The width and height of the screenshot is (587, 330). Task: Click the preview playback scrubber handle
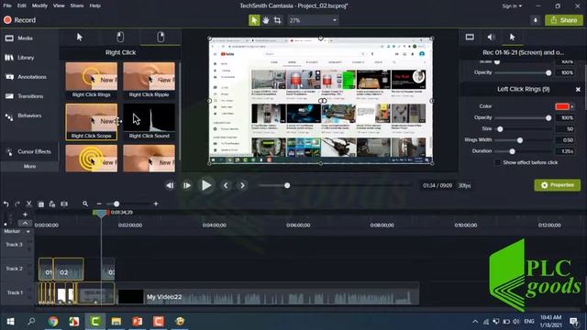(x=287, y=185)
